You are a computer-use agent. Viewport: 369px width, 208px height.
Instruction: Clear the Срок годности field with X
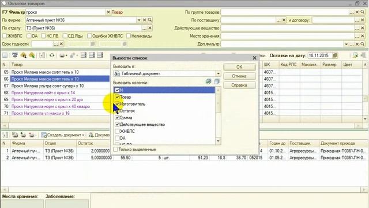(x=61, y=44)
